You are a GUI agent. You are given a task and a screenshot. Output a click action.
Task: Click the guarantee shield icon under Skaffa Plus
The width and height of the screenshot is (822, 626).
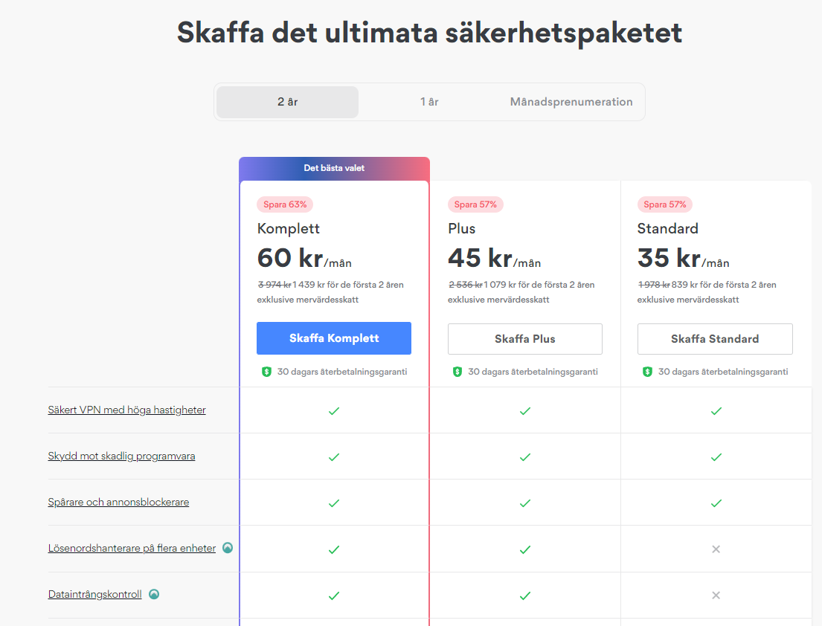pyautogui.click(x=457, y=372)
